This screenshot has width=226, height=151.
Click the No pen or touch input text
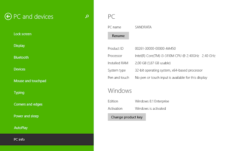pos(171,78)
